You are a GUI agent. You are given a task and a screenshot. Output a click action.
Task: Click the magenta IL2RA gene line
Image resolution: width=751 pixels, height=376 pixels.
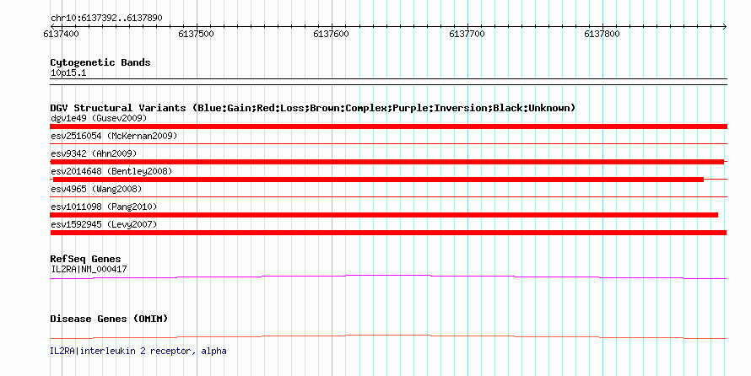point(388,276)
